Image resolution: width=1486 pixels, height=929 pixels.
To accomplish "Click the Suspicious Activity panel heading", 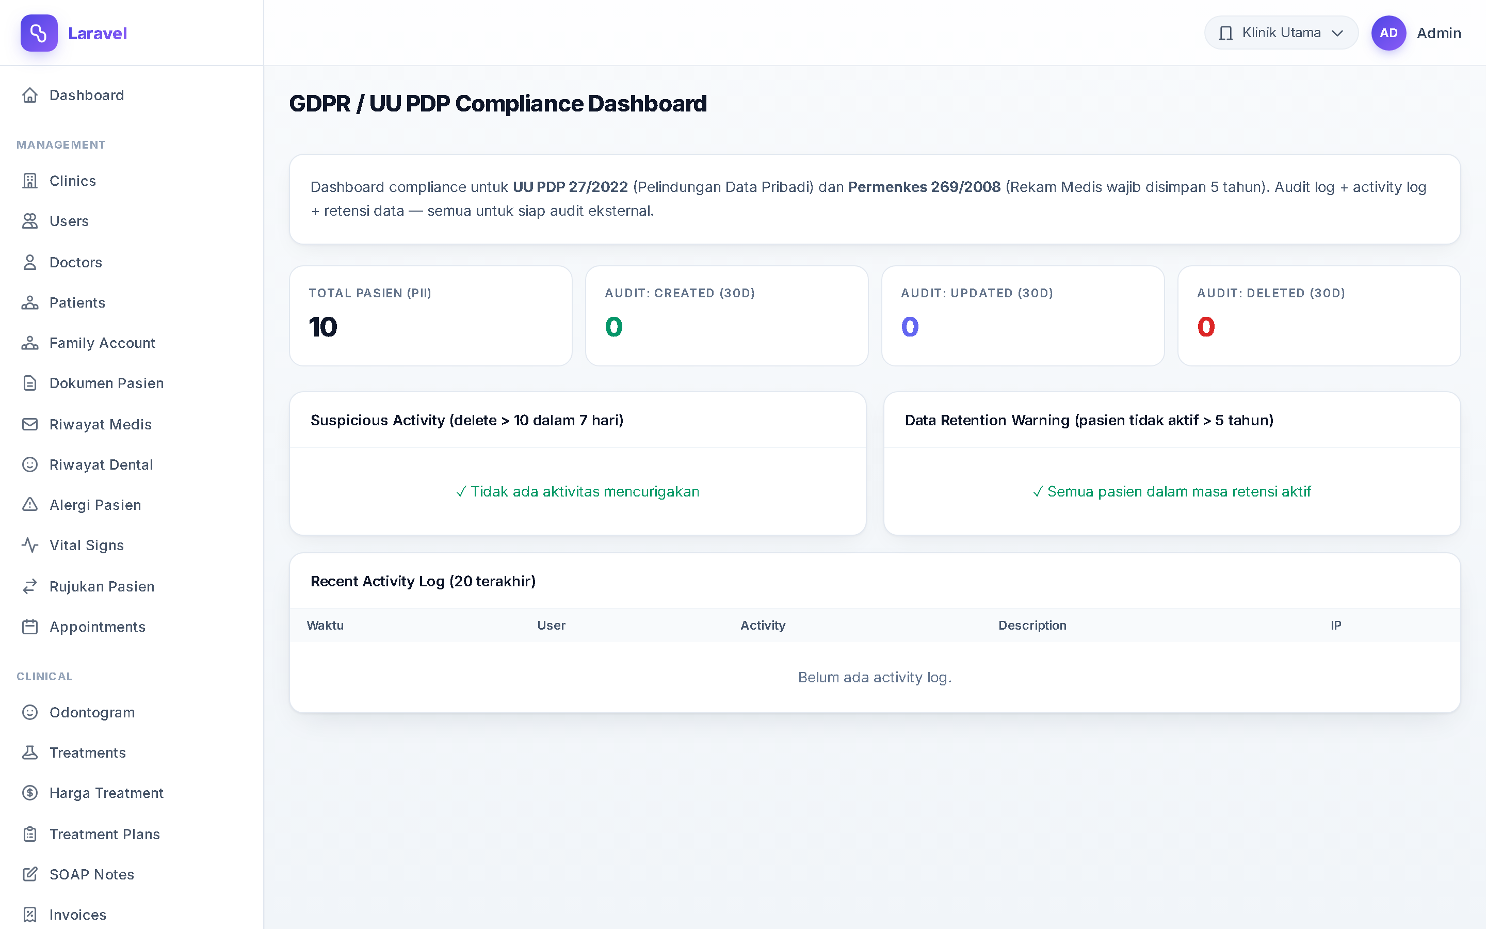I will click(x=466, y=420).
